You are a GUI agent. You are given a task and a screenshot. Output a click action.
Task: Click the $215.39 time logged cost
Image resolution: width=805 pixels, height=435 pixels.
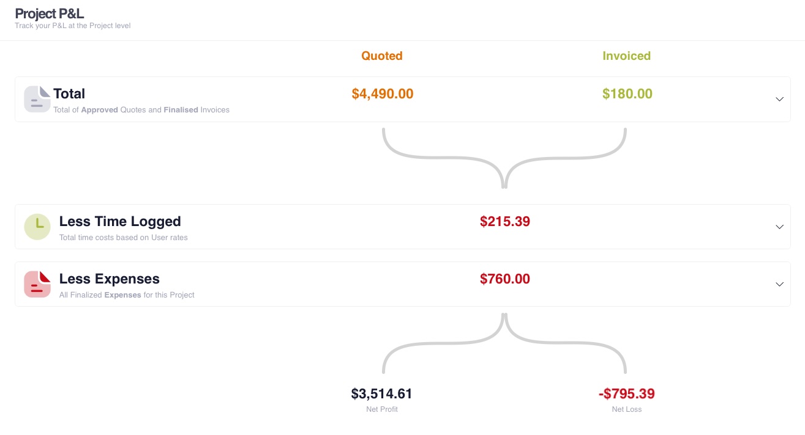[505, 221]
